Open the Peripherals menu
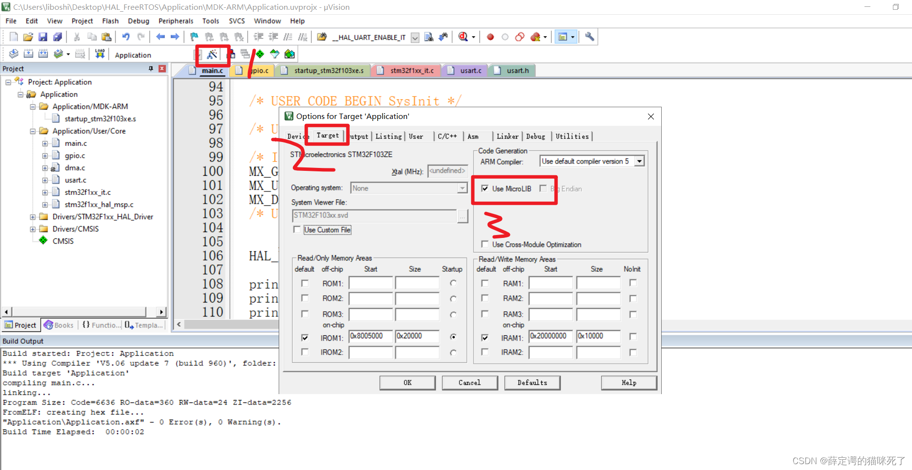This screenshot has height=470, width=912. 175,21
